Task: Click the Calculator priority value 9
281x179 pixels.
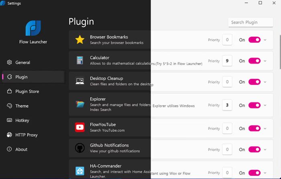Action: coord(227,61)
